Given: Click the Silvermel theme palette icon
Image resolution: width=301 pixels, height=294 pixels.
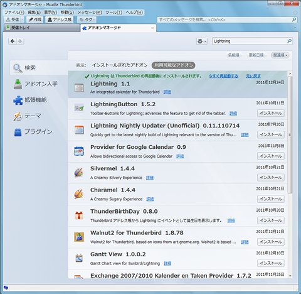Looking at the screenshot, I should point(79,173).
